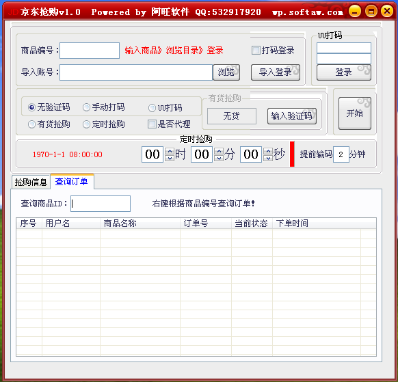398x382 pixels.
Task: Switch to the 抢购信息 tab
Action: tap(31, 182)
